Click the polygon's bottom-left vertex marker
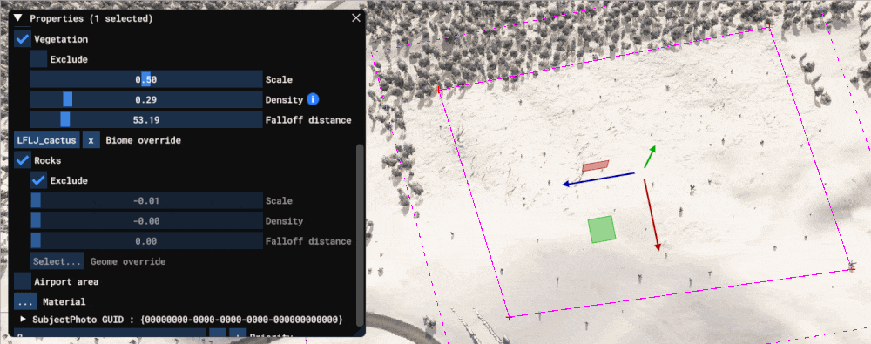This screenshot has width=871, height=344. [509, 317]
